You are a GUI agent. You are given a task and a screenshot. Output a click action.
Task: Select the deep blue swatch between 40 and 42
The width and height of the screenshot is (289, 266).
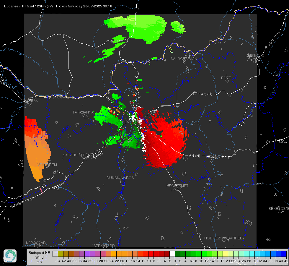tap(284, 254)
